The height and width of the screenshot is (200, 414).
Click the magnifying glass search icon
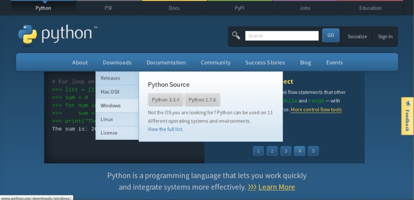[236, 36]
